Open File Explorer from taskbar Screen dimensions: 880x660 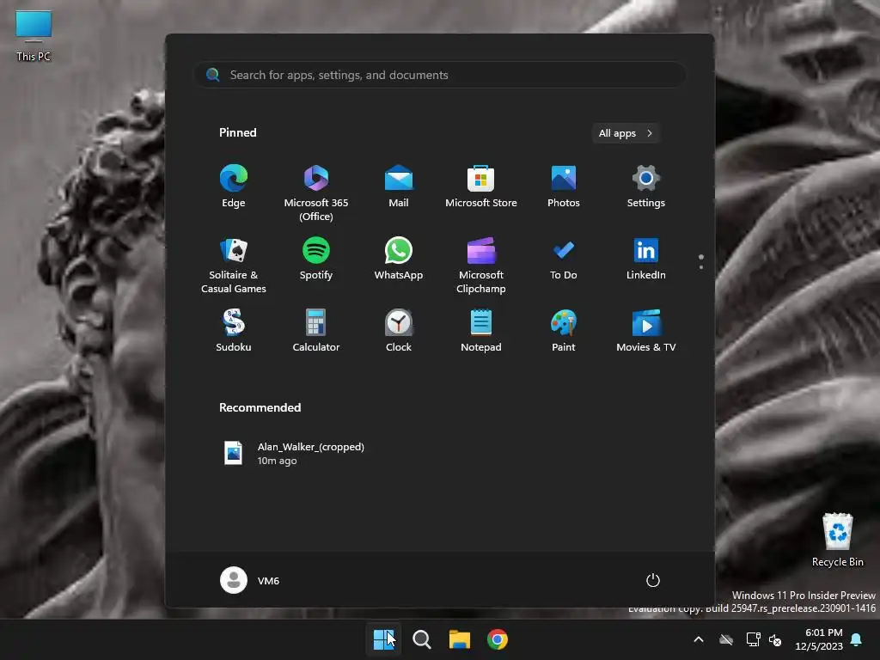(x=459, y=639)
